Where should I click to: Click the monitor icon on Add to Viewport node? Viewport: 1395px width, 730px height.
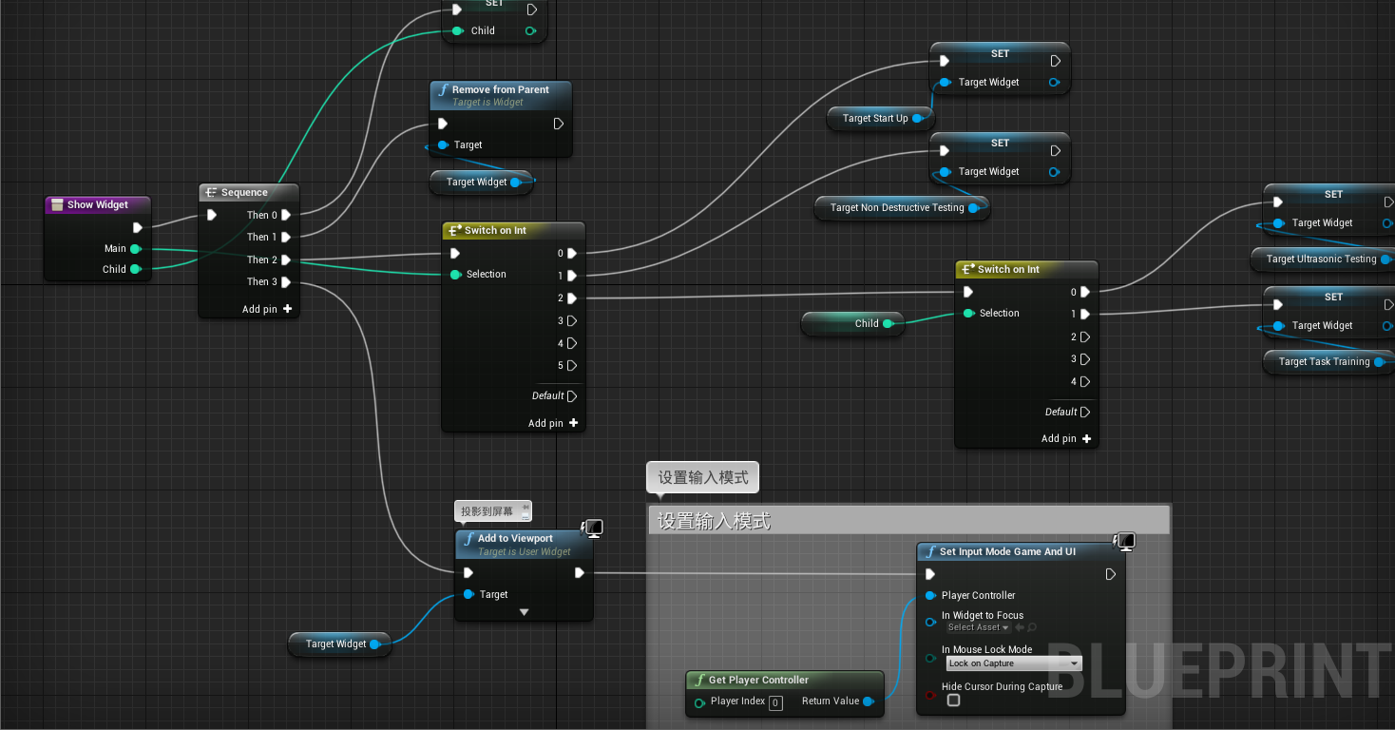(591, 528)
